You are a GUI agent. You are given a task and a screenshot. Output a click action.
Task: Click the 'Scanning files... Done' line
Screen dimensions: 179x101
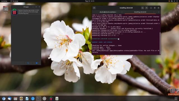click(x=101, y=49)
